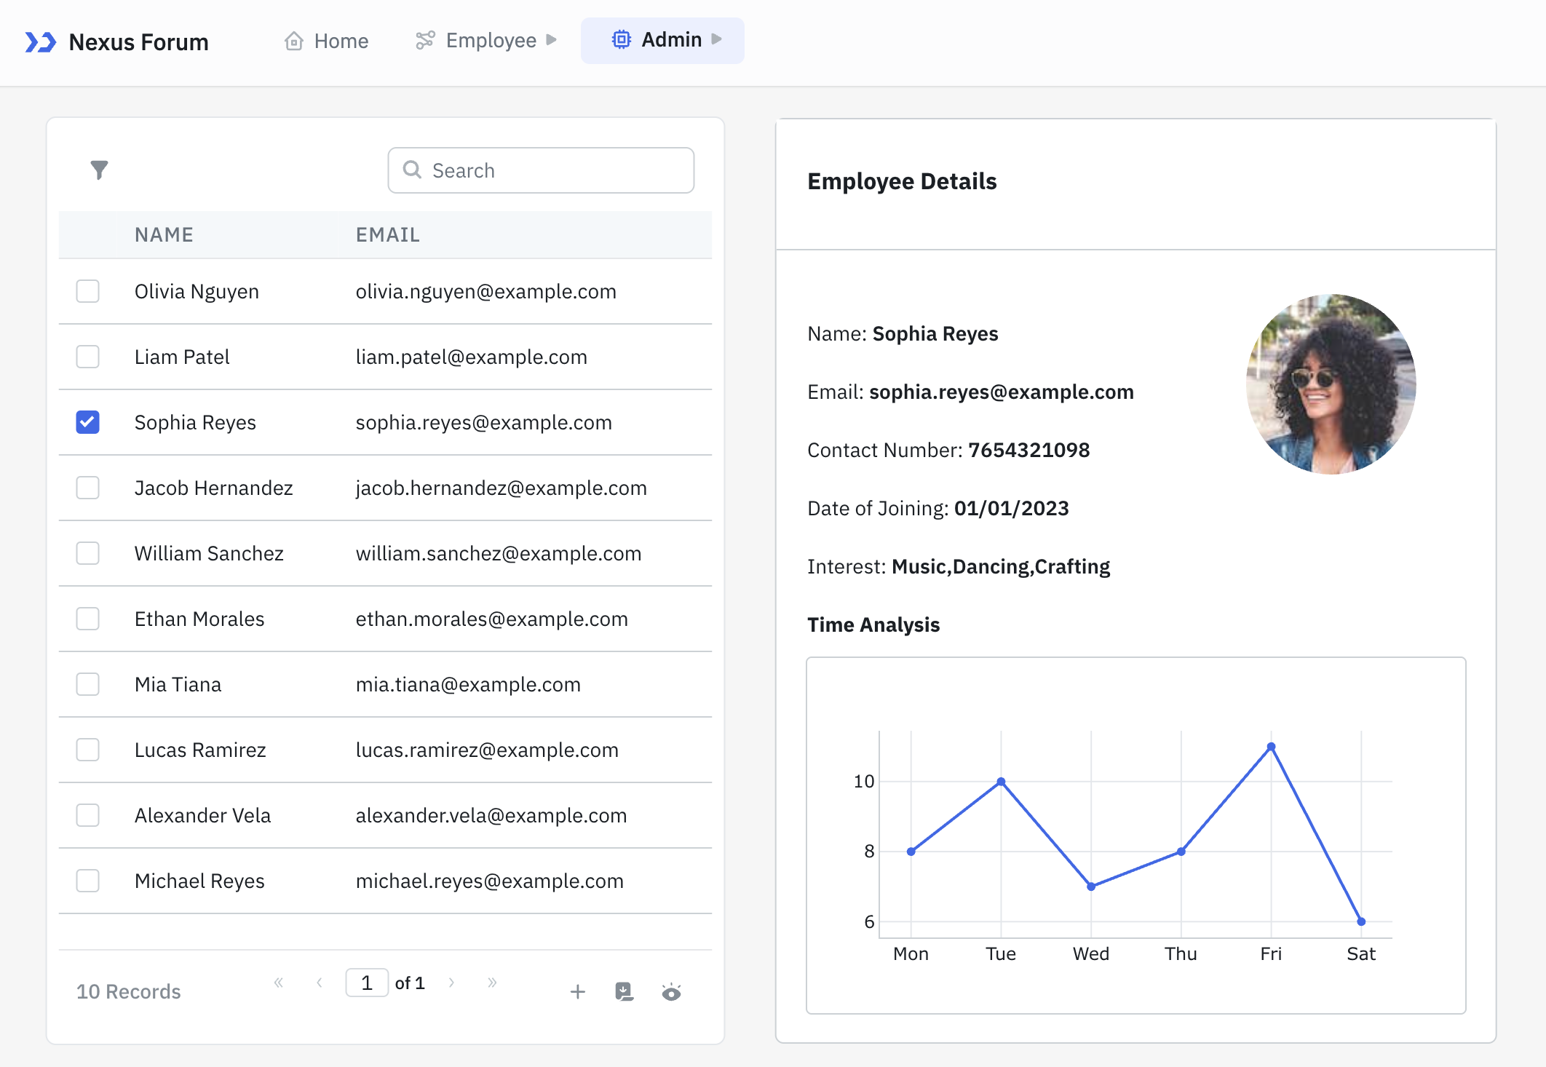The width and height of the screenshot is (1546, 1067).
Task: Select the Employee menu item
Action: (x=491, y=40)
